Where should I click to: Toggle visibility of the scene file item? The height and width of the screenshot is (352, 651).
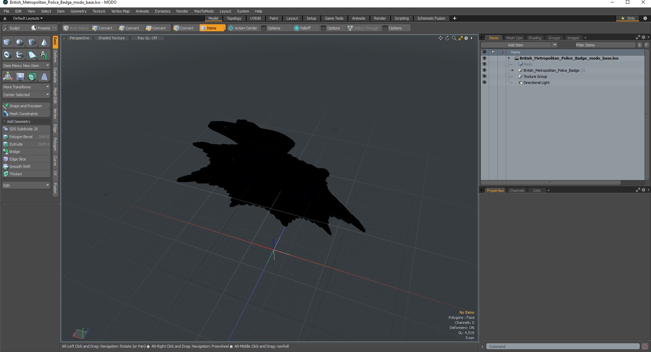pos(484,58)
